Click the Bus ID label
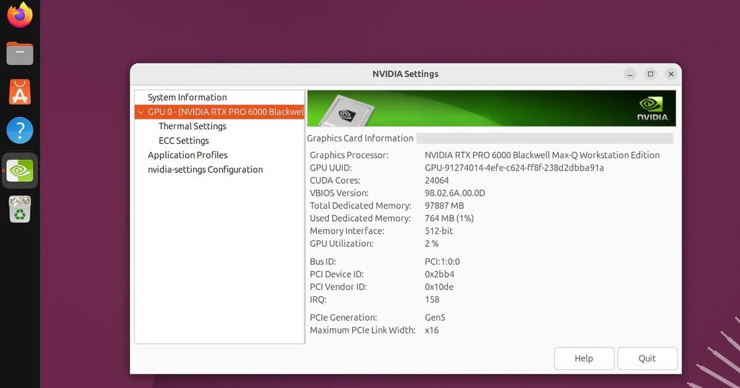The width and height of the screenshot is (740, 388). click(323, 262)
